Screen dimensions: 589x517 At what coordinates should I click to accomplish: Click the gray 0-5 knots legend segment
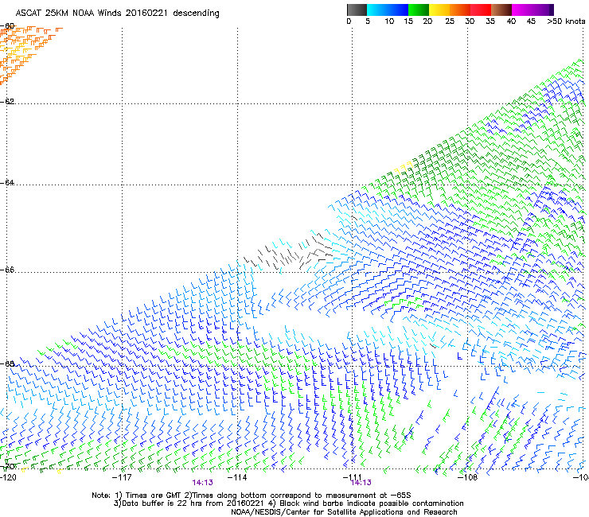357,10
